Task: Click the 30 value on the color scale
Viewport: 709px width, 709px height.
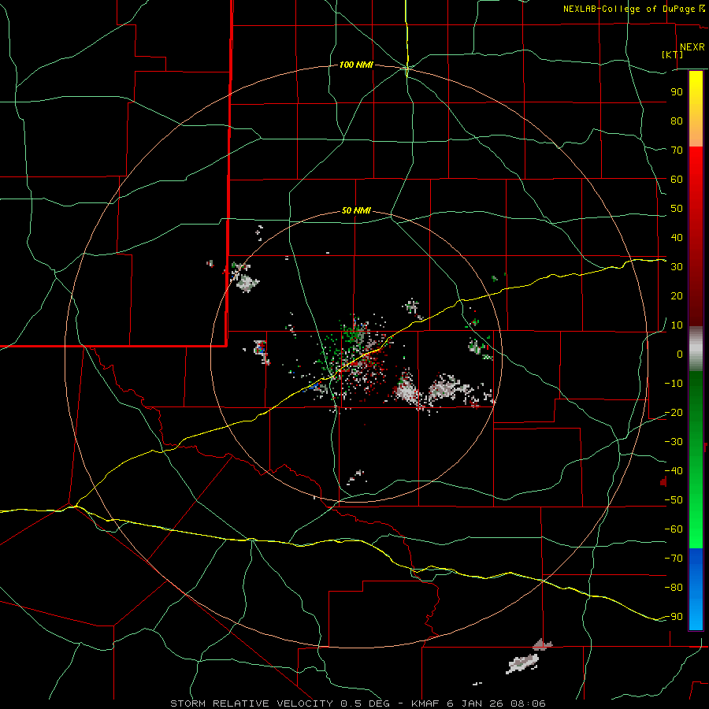Action: tap(677, 267)
